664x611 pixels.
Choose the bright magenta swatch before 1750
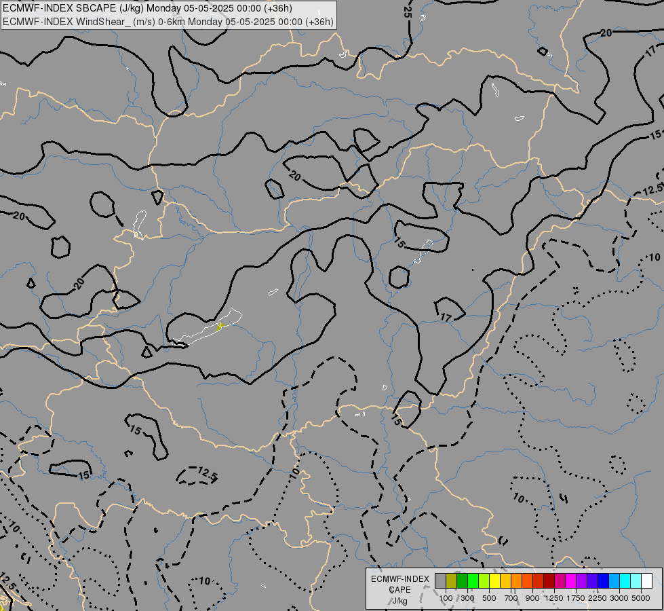570,581
